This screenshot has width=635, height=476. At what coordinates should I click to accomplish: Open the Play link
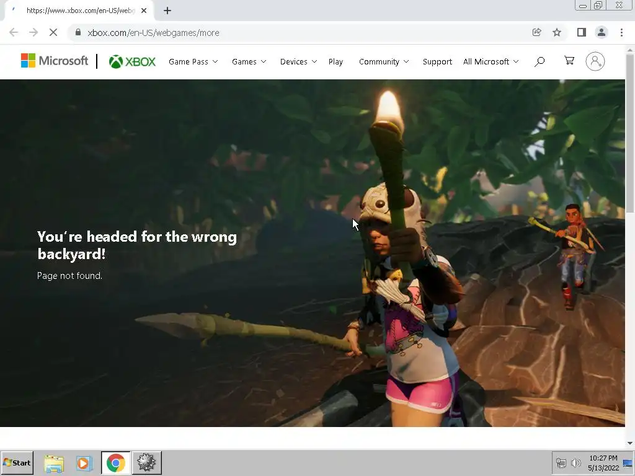click(335, 61)
